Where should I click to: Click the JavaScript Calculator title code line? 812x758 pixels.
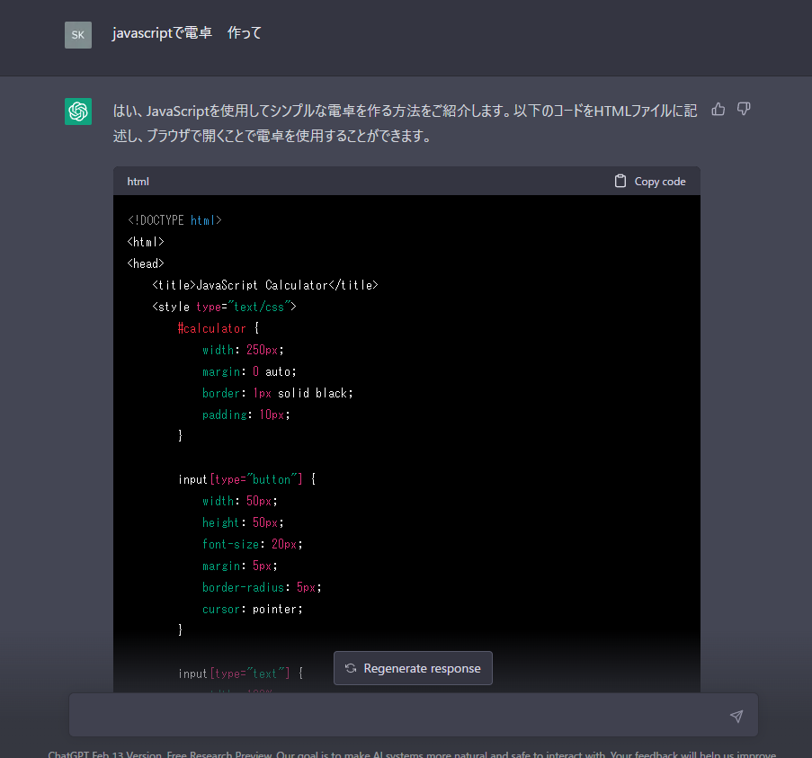pos(265,285)
